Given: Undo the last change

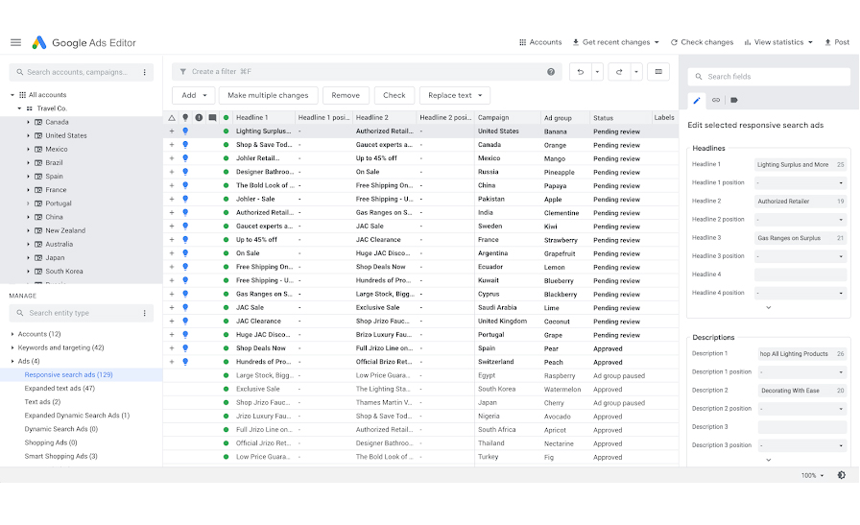Looking at the screenshot, I should [581, 72].
